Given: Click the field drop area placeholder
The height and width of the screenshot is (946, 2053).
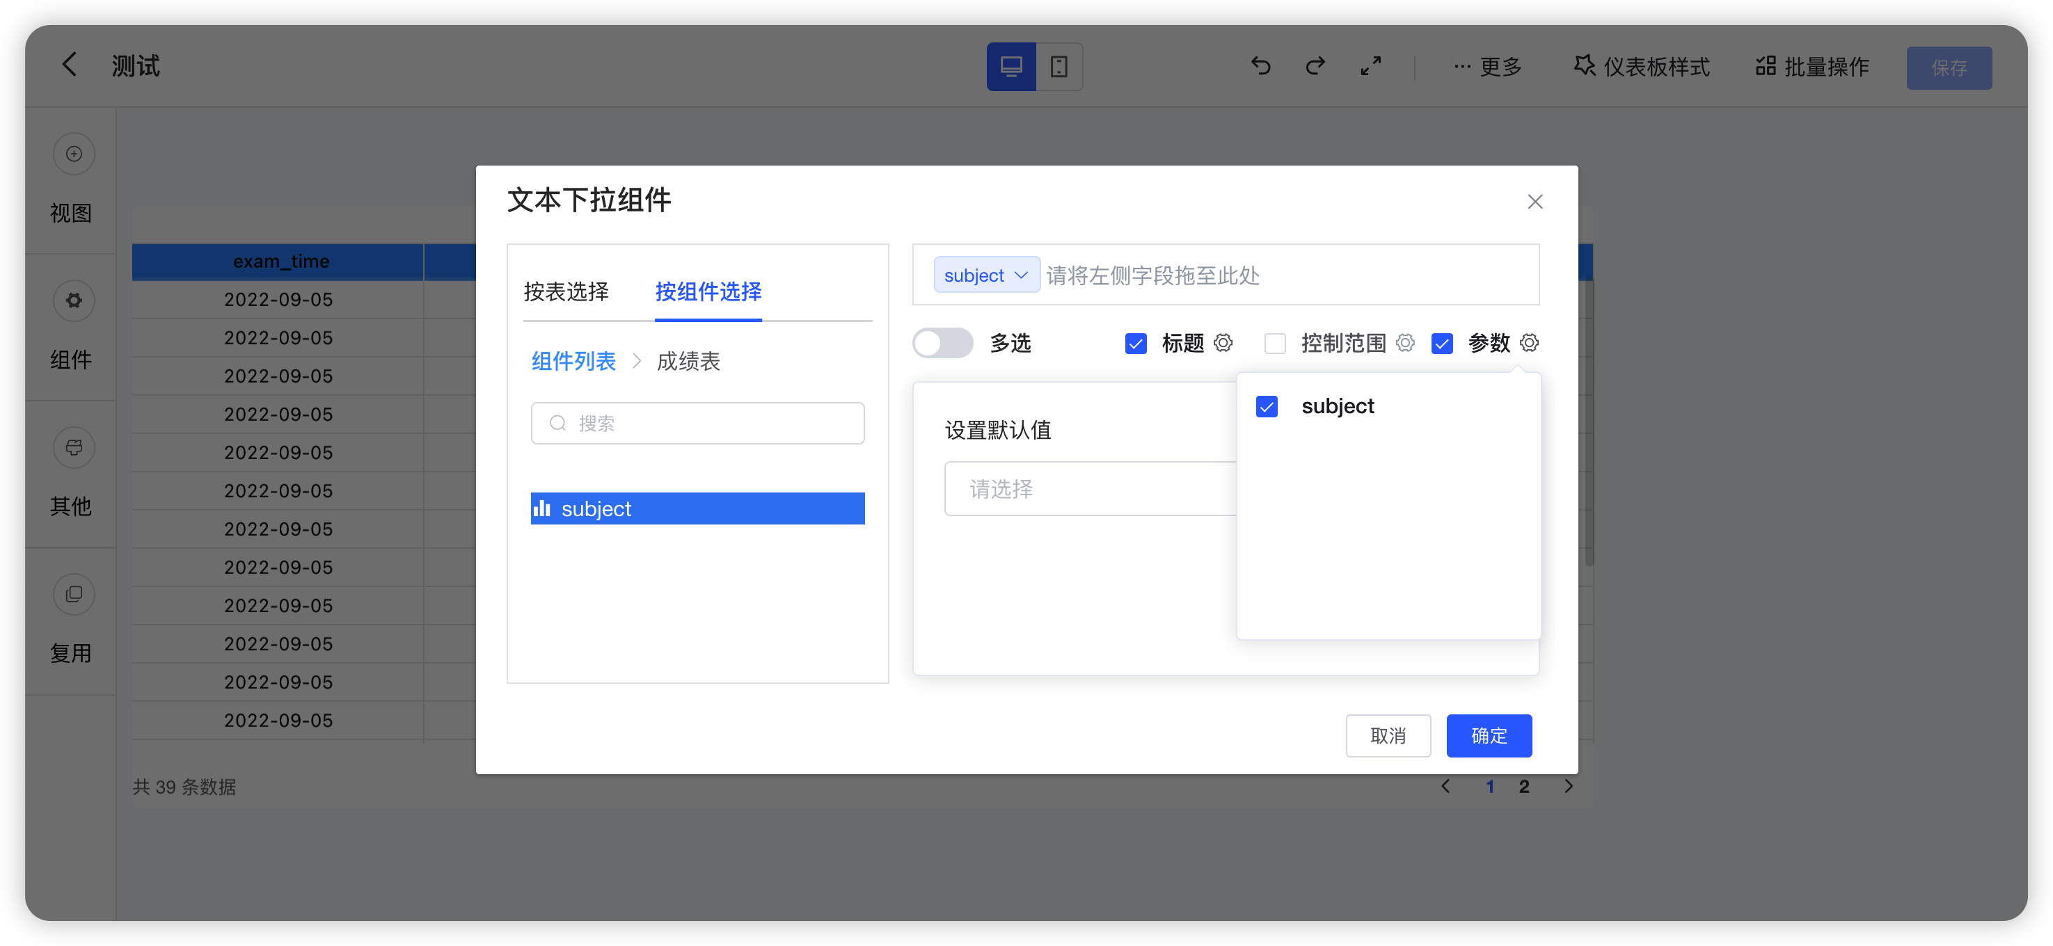Looking at the screenshot, I should (x=1152, y=275).
